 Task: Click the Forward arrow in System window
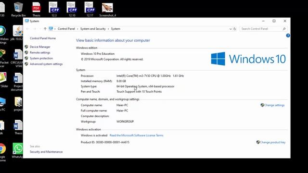coord(35,29)
